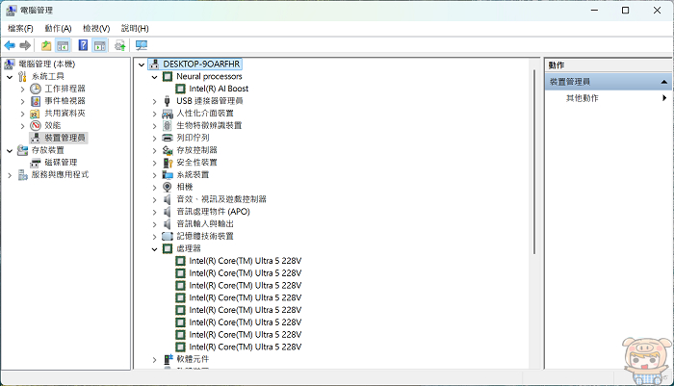This screenshot has height=386, width=674.
Task: Select 磁碟管理 tree item text
Action: [61, 163]
